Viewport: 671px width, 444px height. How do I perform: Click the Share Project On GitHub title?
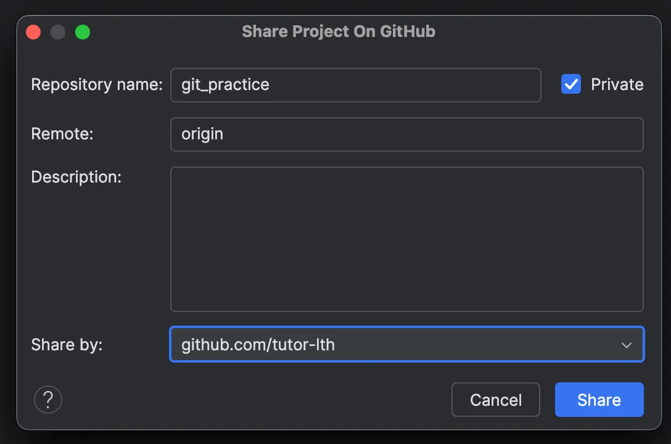338,31
